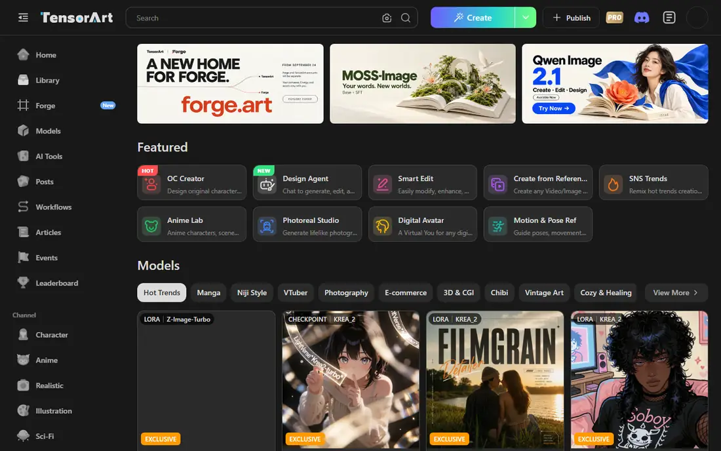Open Create from Reference tool
The height and width of the screenshot is (451, 721).
click(x=538, y=182)
